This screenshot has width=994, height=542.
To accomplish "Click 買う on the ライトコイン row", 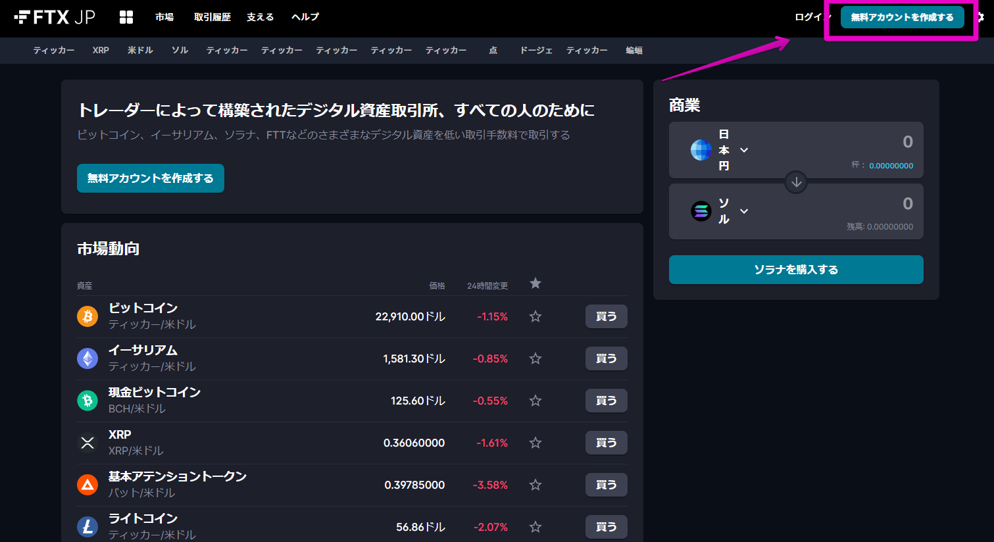I will point(607,527).
